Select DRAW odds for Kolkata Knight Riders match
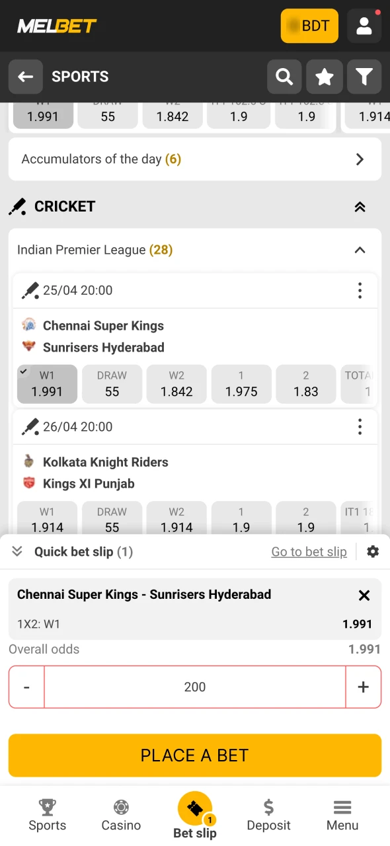The image size is (390, 846). pos(112,519)
